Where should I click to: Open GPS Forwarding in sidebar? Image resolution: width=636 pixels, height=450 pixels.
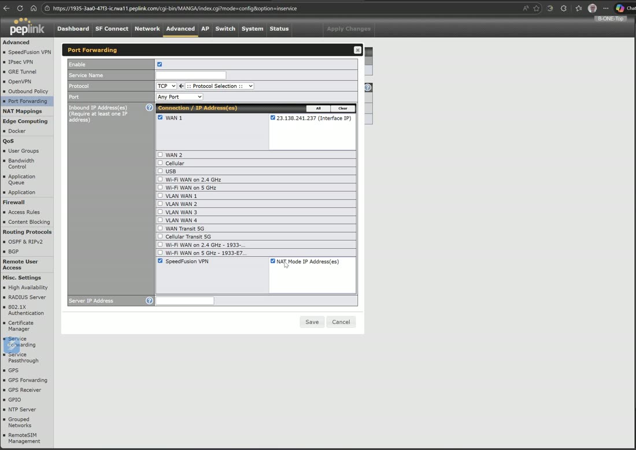(x=28, y=380)
